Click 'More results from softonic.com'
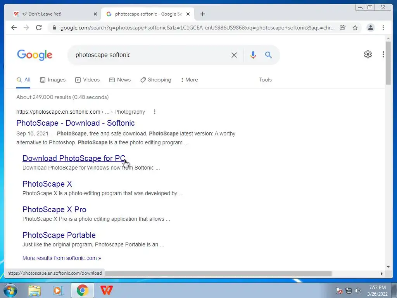 (62, 258)
